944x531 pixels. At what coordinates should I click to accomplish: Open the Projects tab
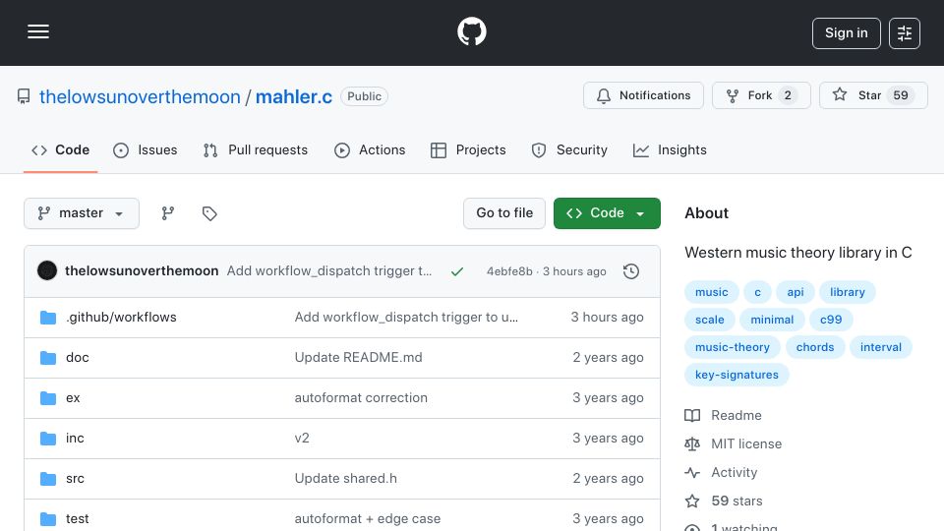[x=468, y=149]
